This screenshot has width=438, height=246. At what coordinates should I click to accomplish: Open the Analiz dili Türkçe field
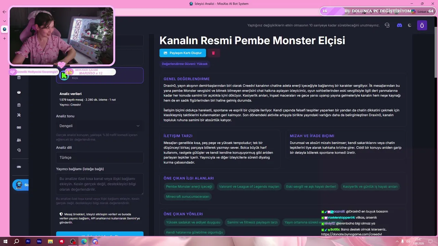(x=100, y=158)
